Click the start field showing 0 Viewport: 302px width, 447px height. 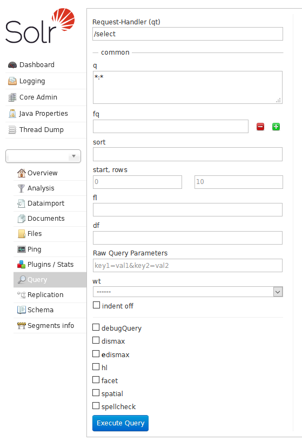pyautogui.click(x=137, y=182)
